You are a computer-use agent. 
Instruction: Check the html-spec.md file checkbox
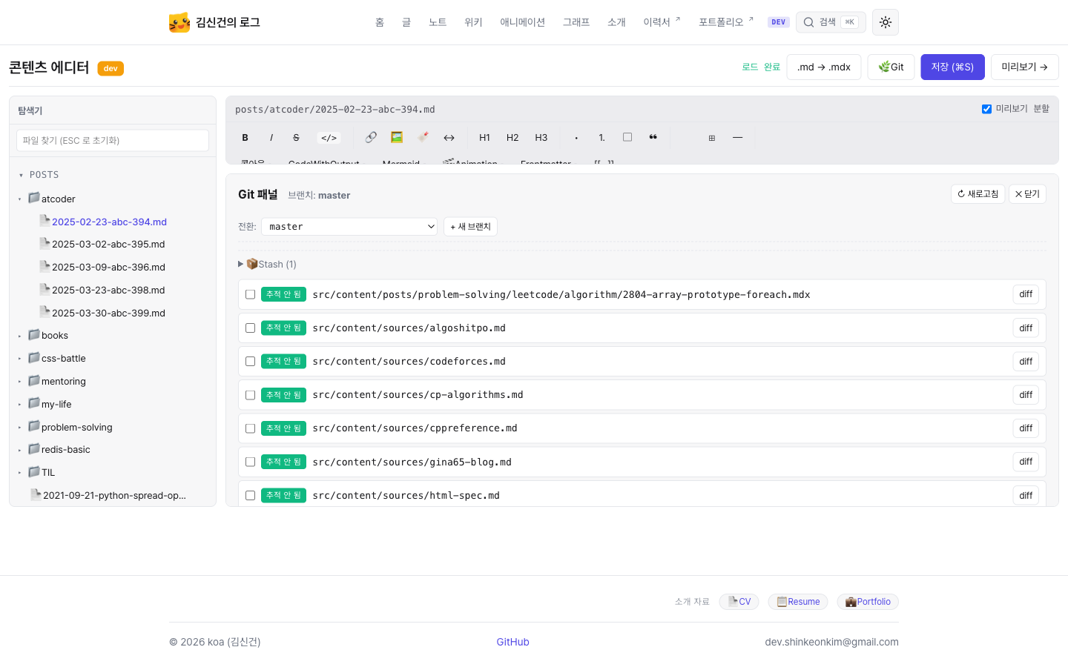[250, 495]
